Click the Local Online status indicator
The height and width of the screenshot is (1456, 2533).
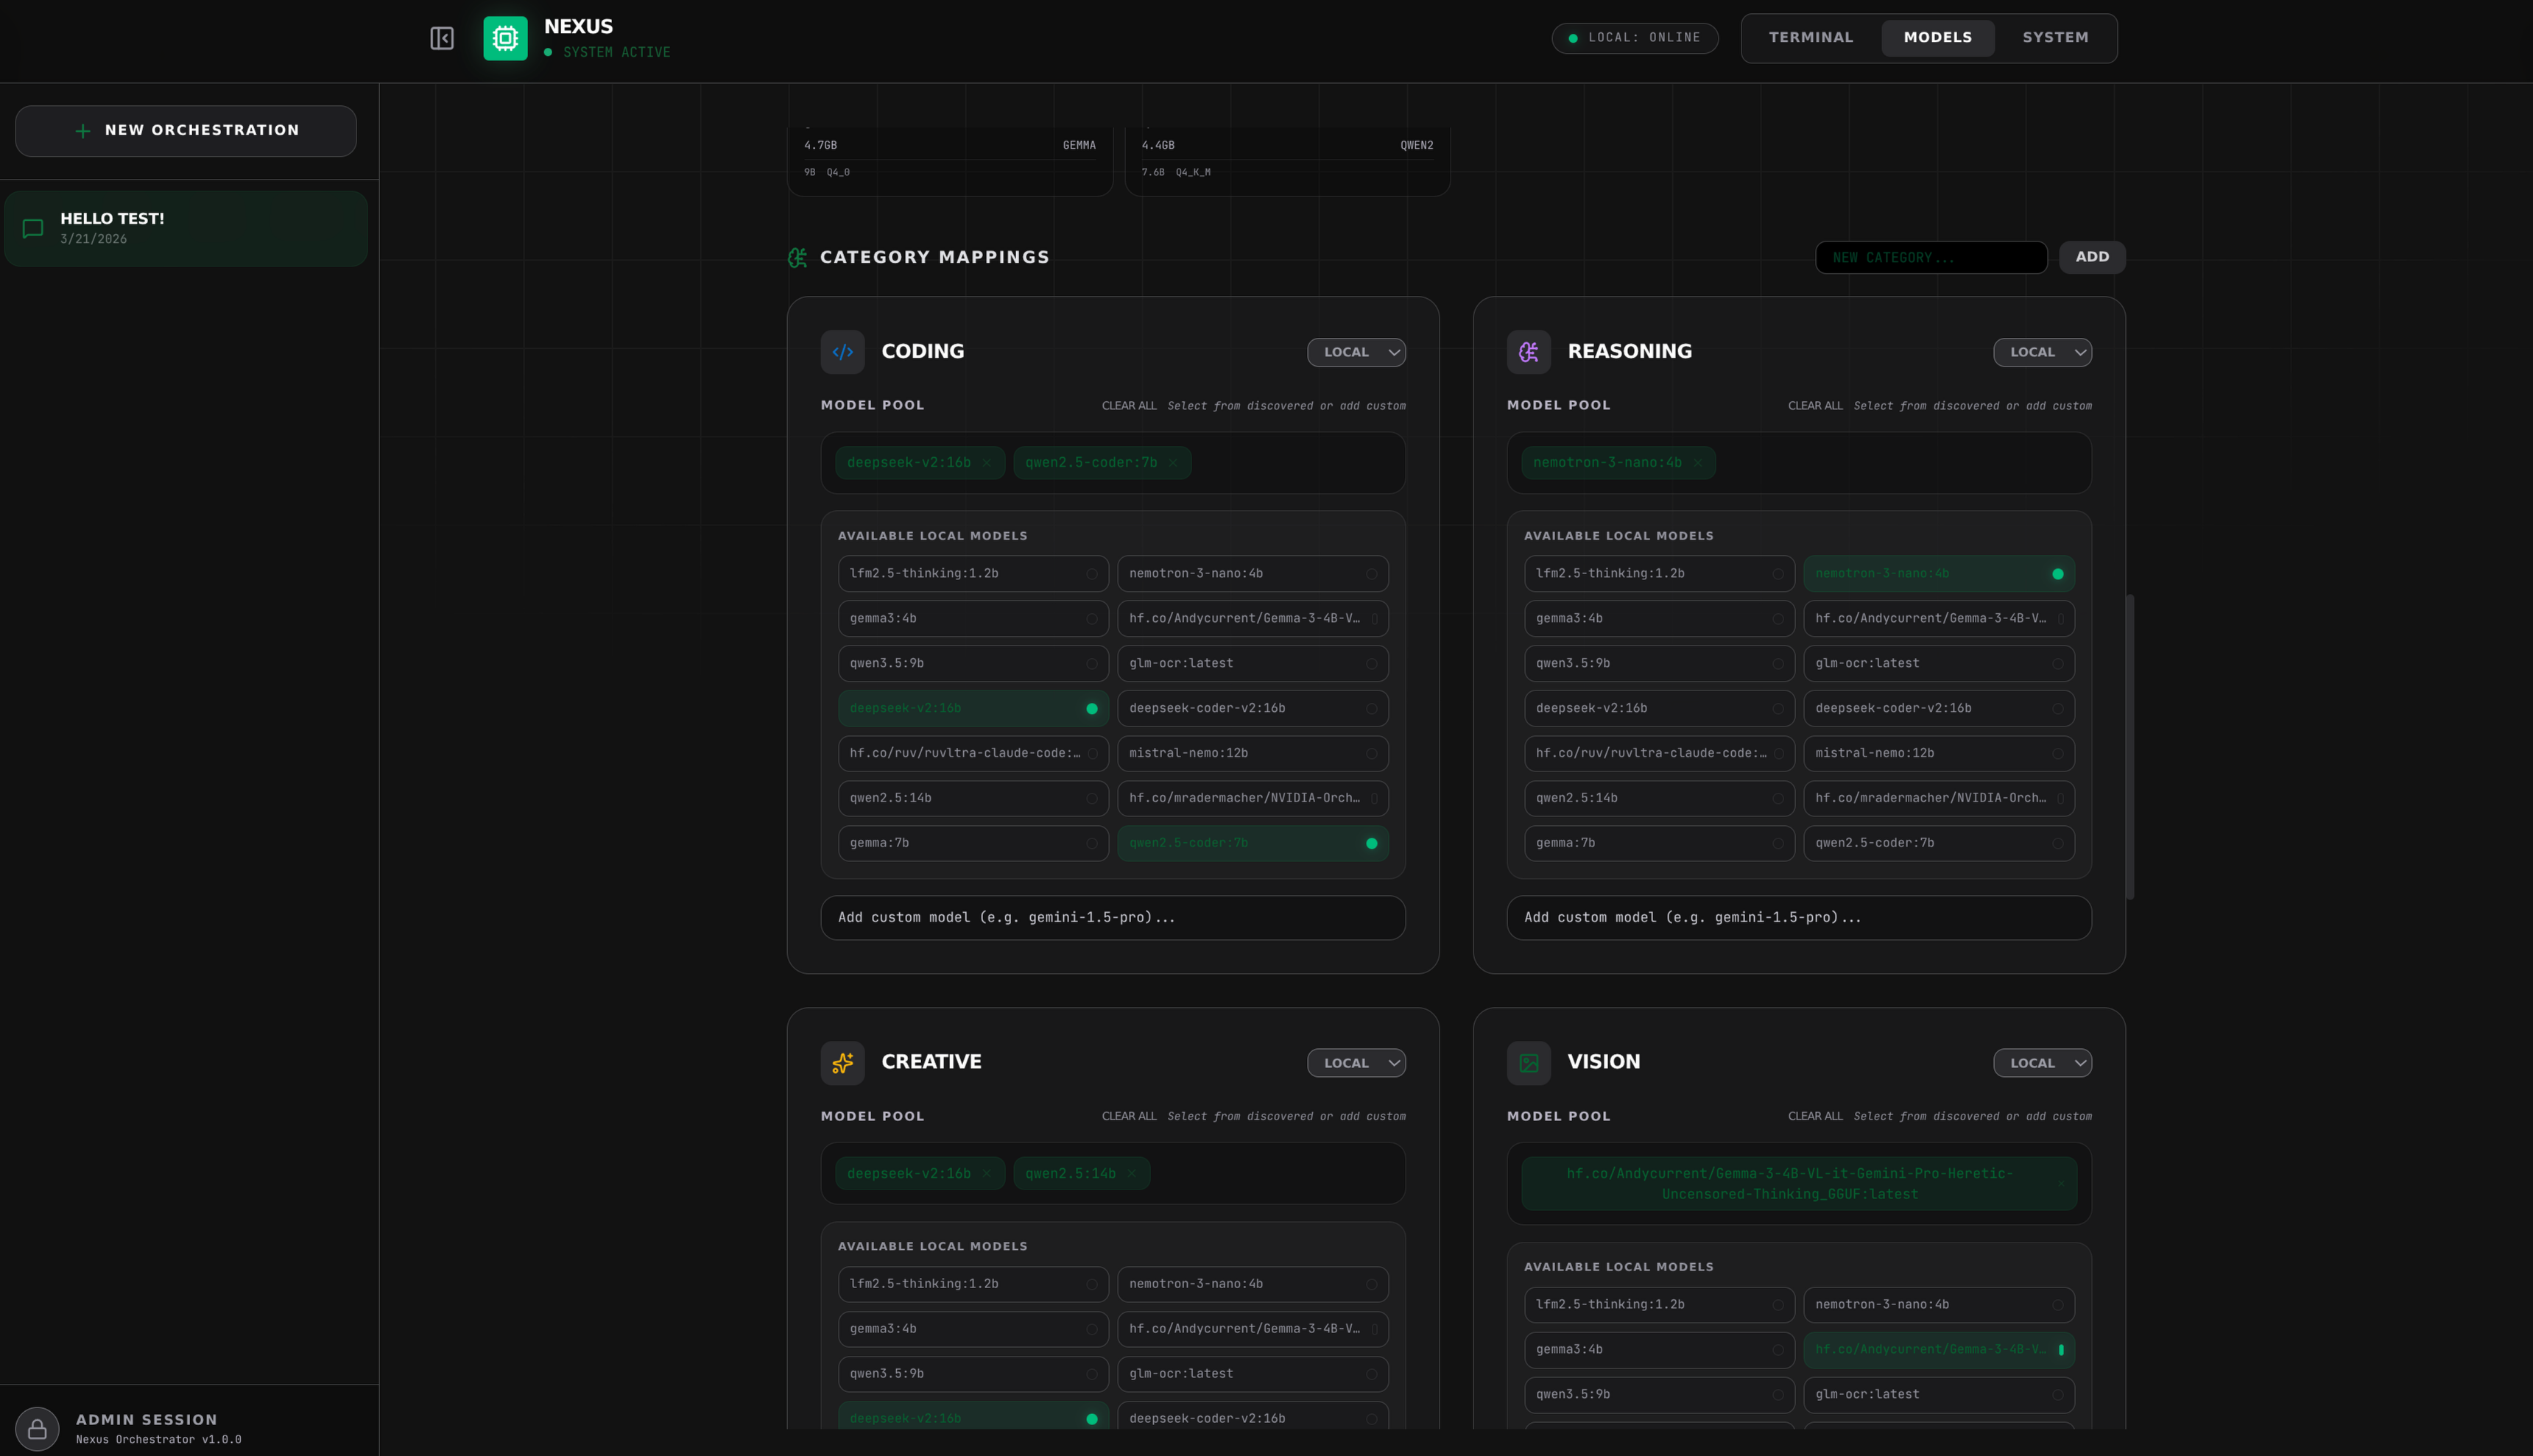[x=1635, y=38]
